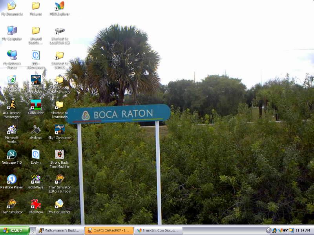Click the Windows Start button

tap(15, 230)
